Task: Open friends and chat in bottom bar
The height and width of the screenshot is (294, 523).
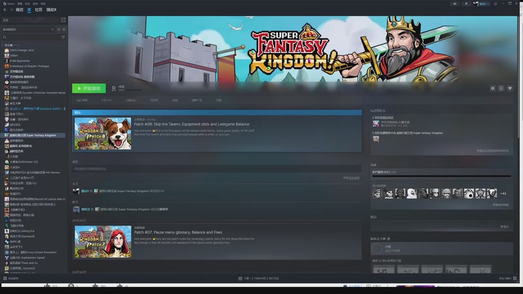Action: (508, 278)
